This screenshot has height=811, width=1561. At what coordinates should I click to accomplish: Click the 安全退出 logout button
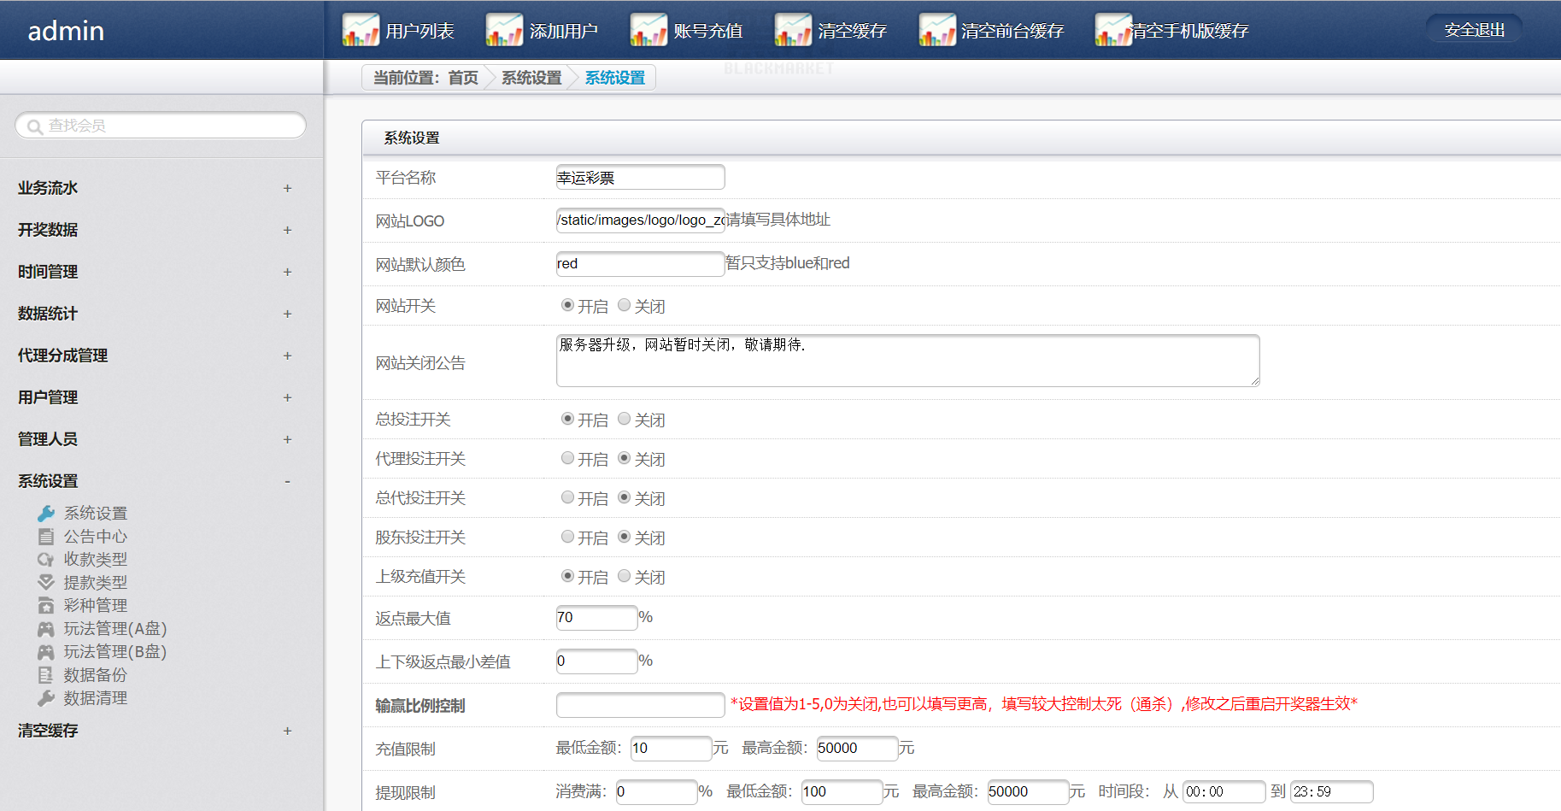pyautogui.click(x=1474, y=30)
